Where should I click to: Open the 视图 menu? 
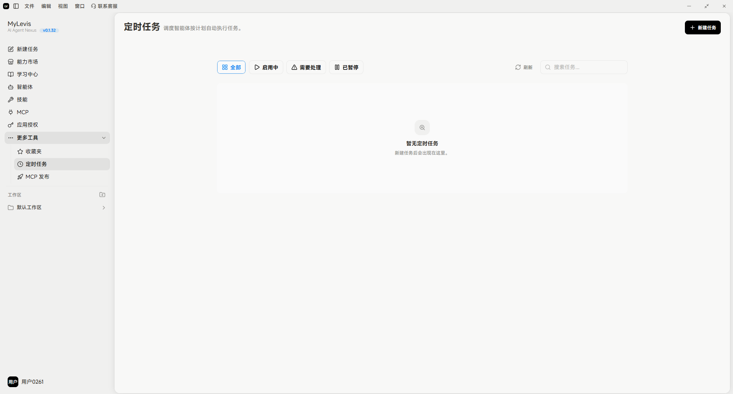point(63,6)
